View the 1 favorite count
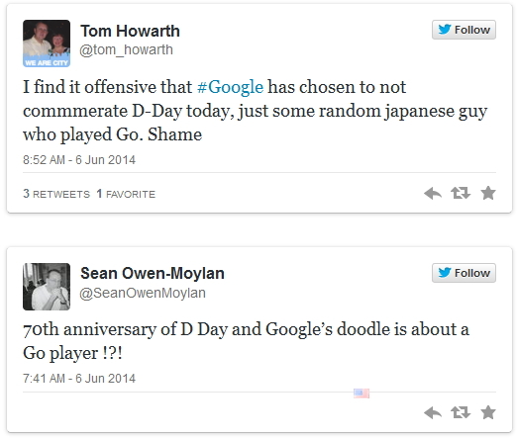This screenshot has height=439, width=517. (x=126, y=194)
